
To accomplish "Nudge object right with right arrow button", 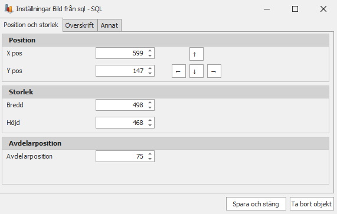I will pyautogui.click(x=214, y=71).
